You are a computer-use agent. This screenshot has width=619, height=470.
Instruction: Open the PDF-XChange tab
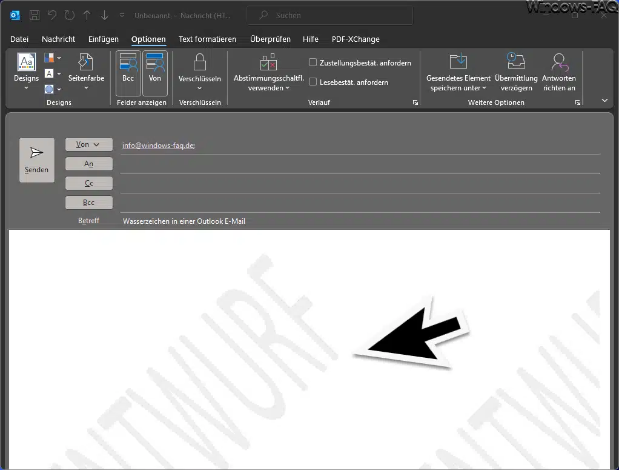click(x=356, y=39)
